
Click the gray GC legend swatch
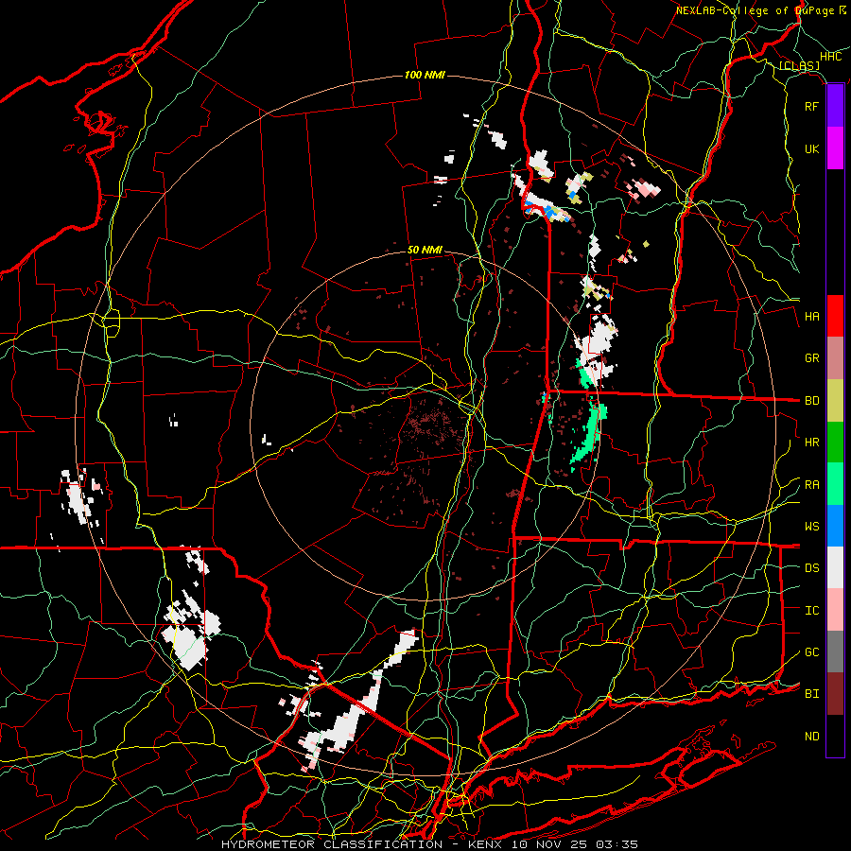(x=835, y=651)
